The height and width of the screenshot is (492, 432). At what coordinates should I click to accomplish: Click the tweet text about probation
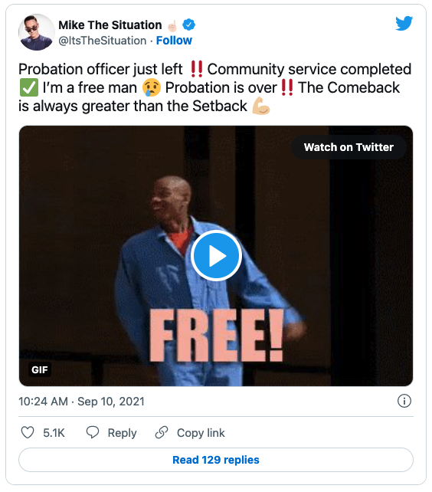tap(215, 87)
